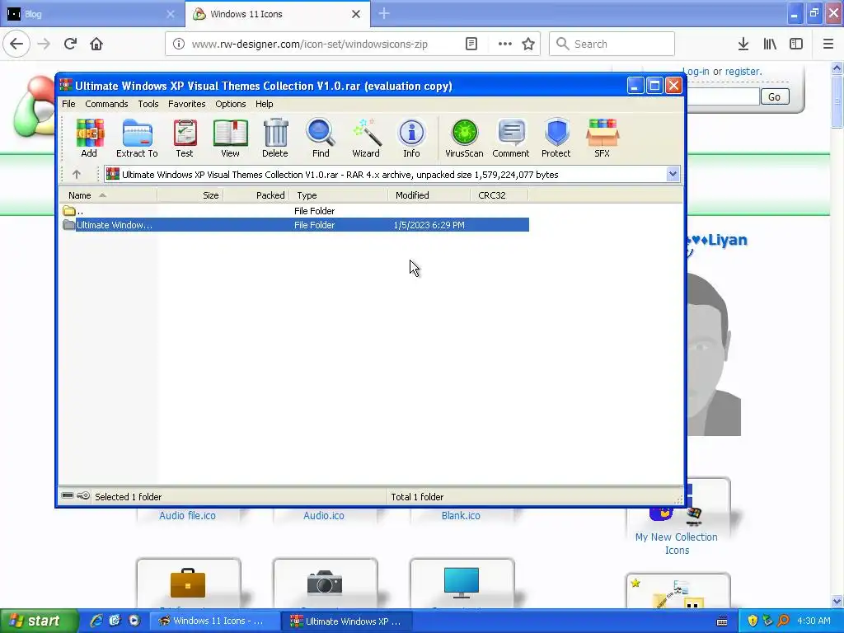Click the camera icon thumbnail
Screen dimensions: 844x633
point(325,584)
